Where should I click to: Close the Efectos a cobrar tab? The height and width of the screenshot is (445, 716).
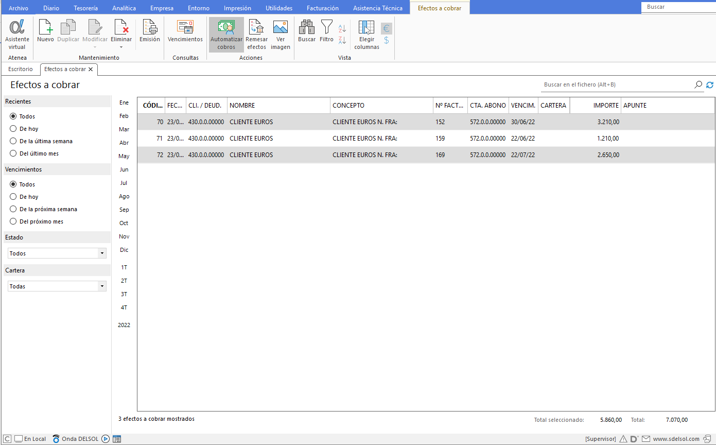tap(91, 69)
